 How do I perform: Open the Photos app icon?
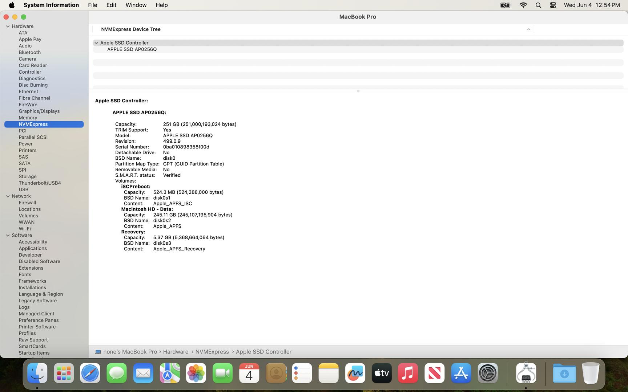[x=196, y=373]
